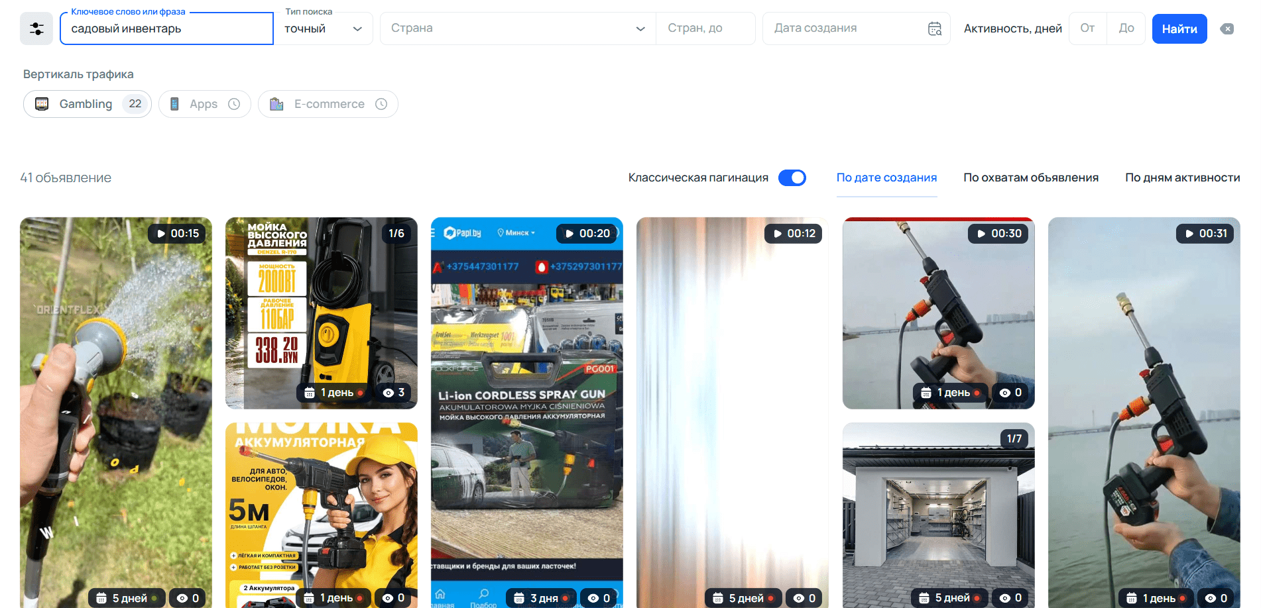This screenshot has height=608, width=1261.
Task: Focus the keyword field with садовый инвентарь
Action: pos(166,28)
